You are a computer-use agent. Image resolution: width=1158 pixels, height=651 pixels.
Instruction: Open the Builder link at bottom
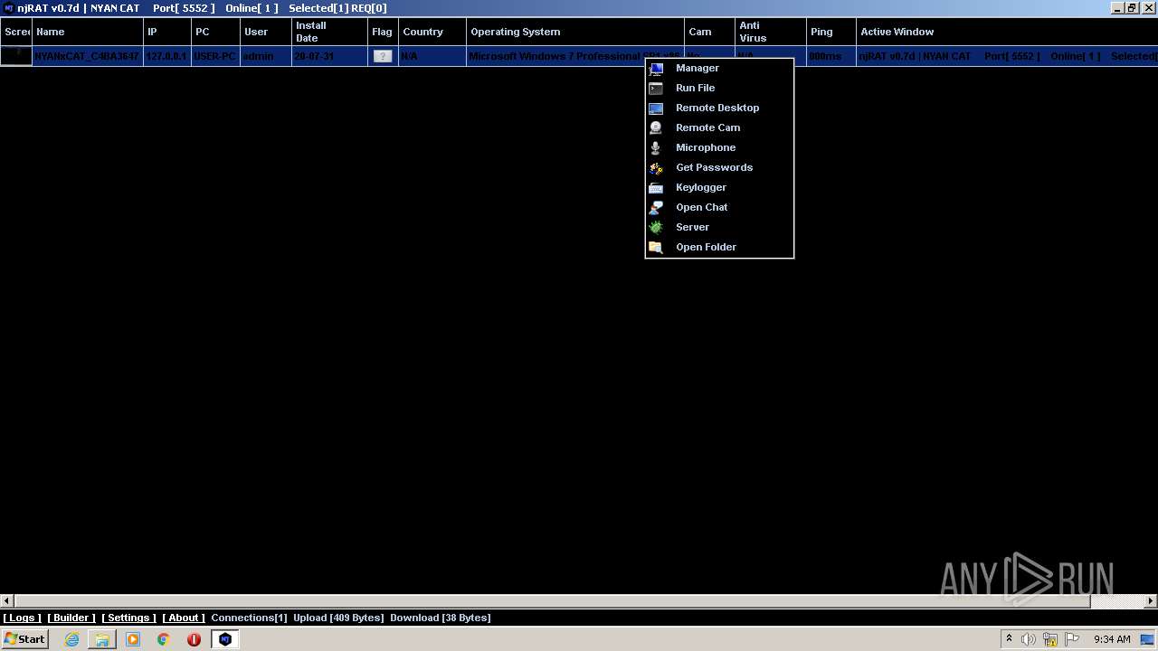pos(71,618)
